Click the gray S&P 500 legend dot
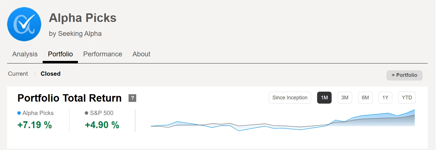The height and width of the screenshot is (150, 436). 86,113
